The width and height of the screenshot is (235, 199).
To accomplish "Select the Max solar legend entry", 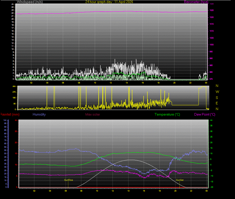I will [x=93, y=114].
